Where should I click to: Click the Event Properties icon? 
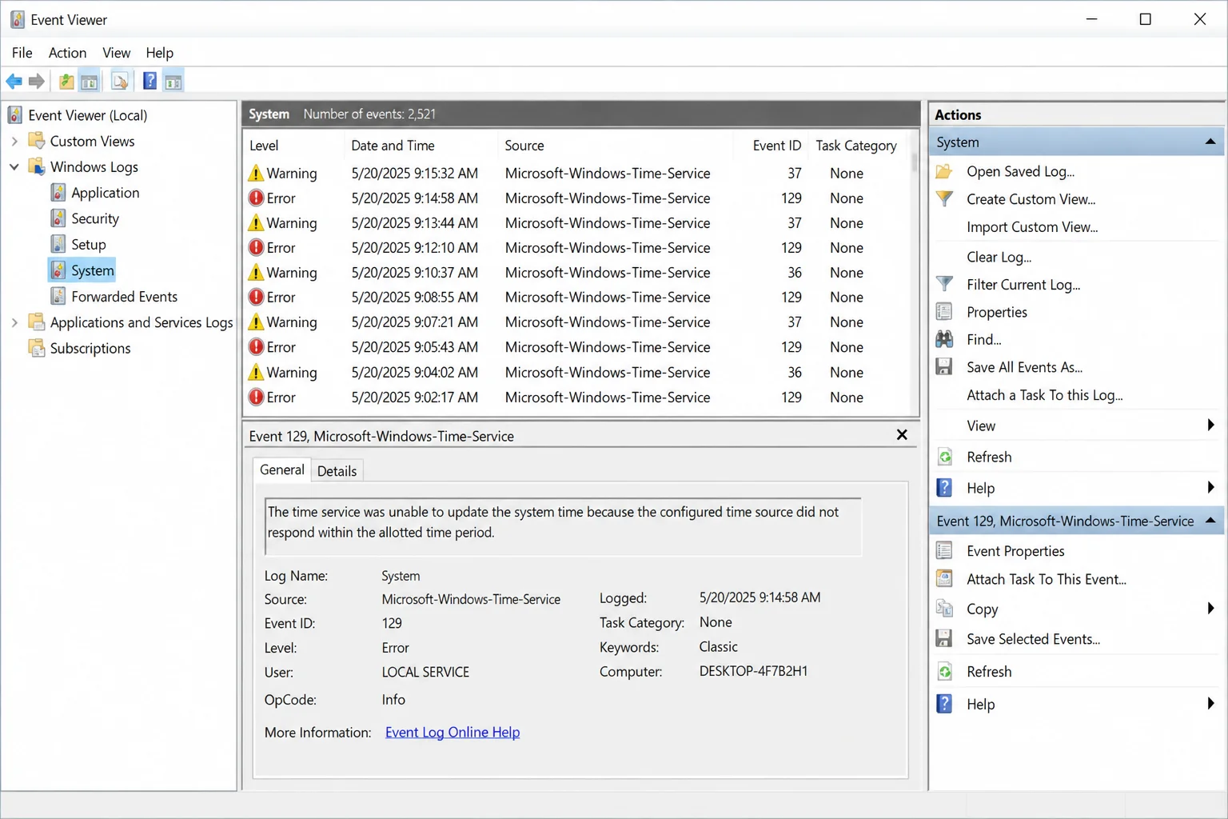coord(944,550)
